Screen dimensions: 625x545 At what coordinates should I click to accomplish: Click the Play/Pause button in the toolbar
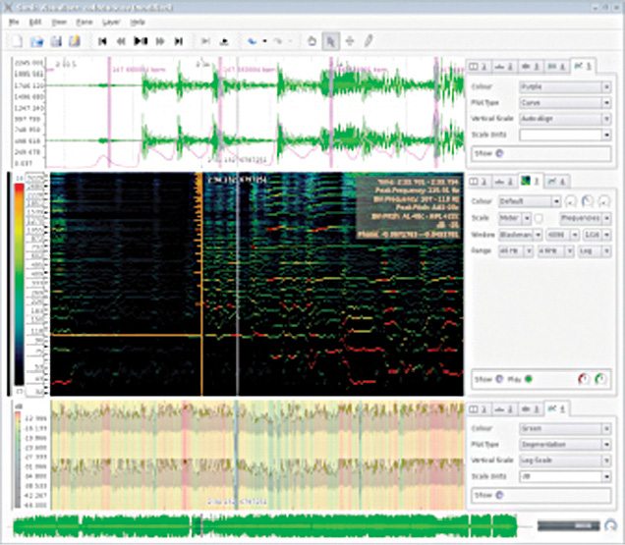(141, 41)
